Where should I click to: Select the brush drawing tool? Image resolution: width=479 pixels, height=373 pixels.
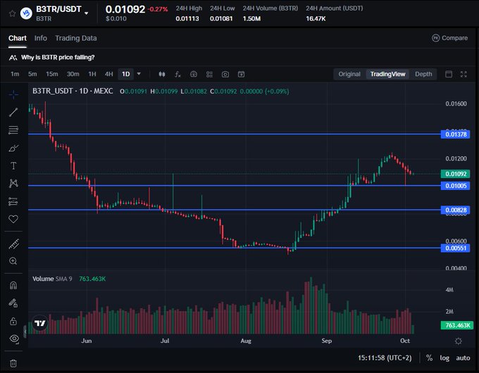(x=13, y=148)
